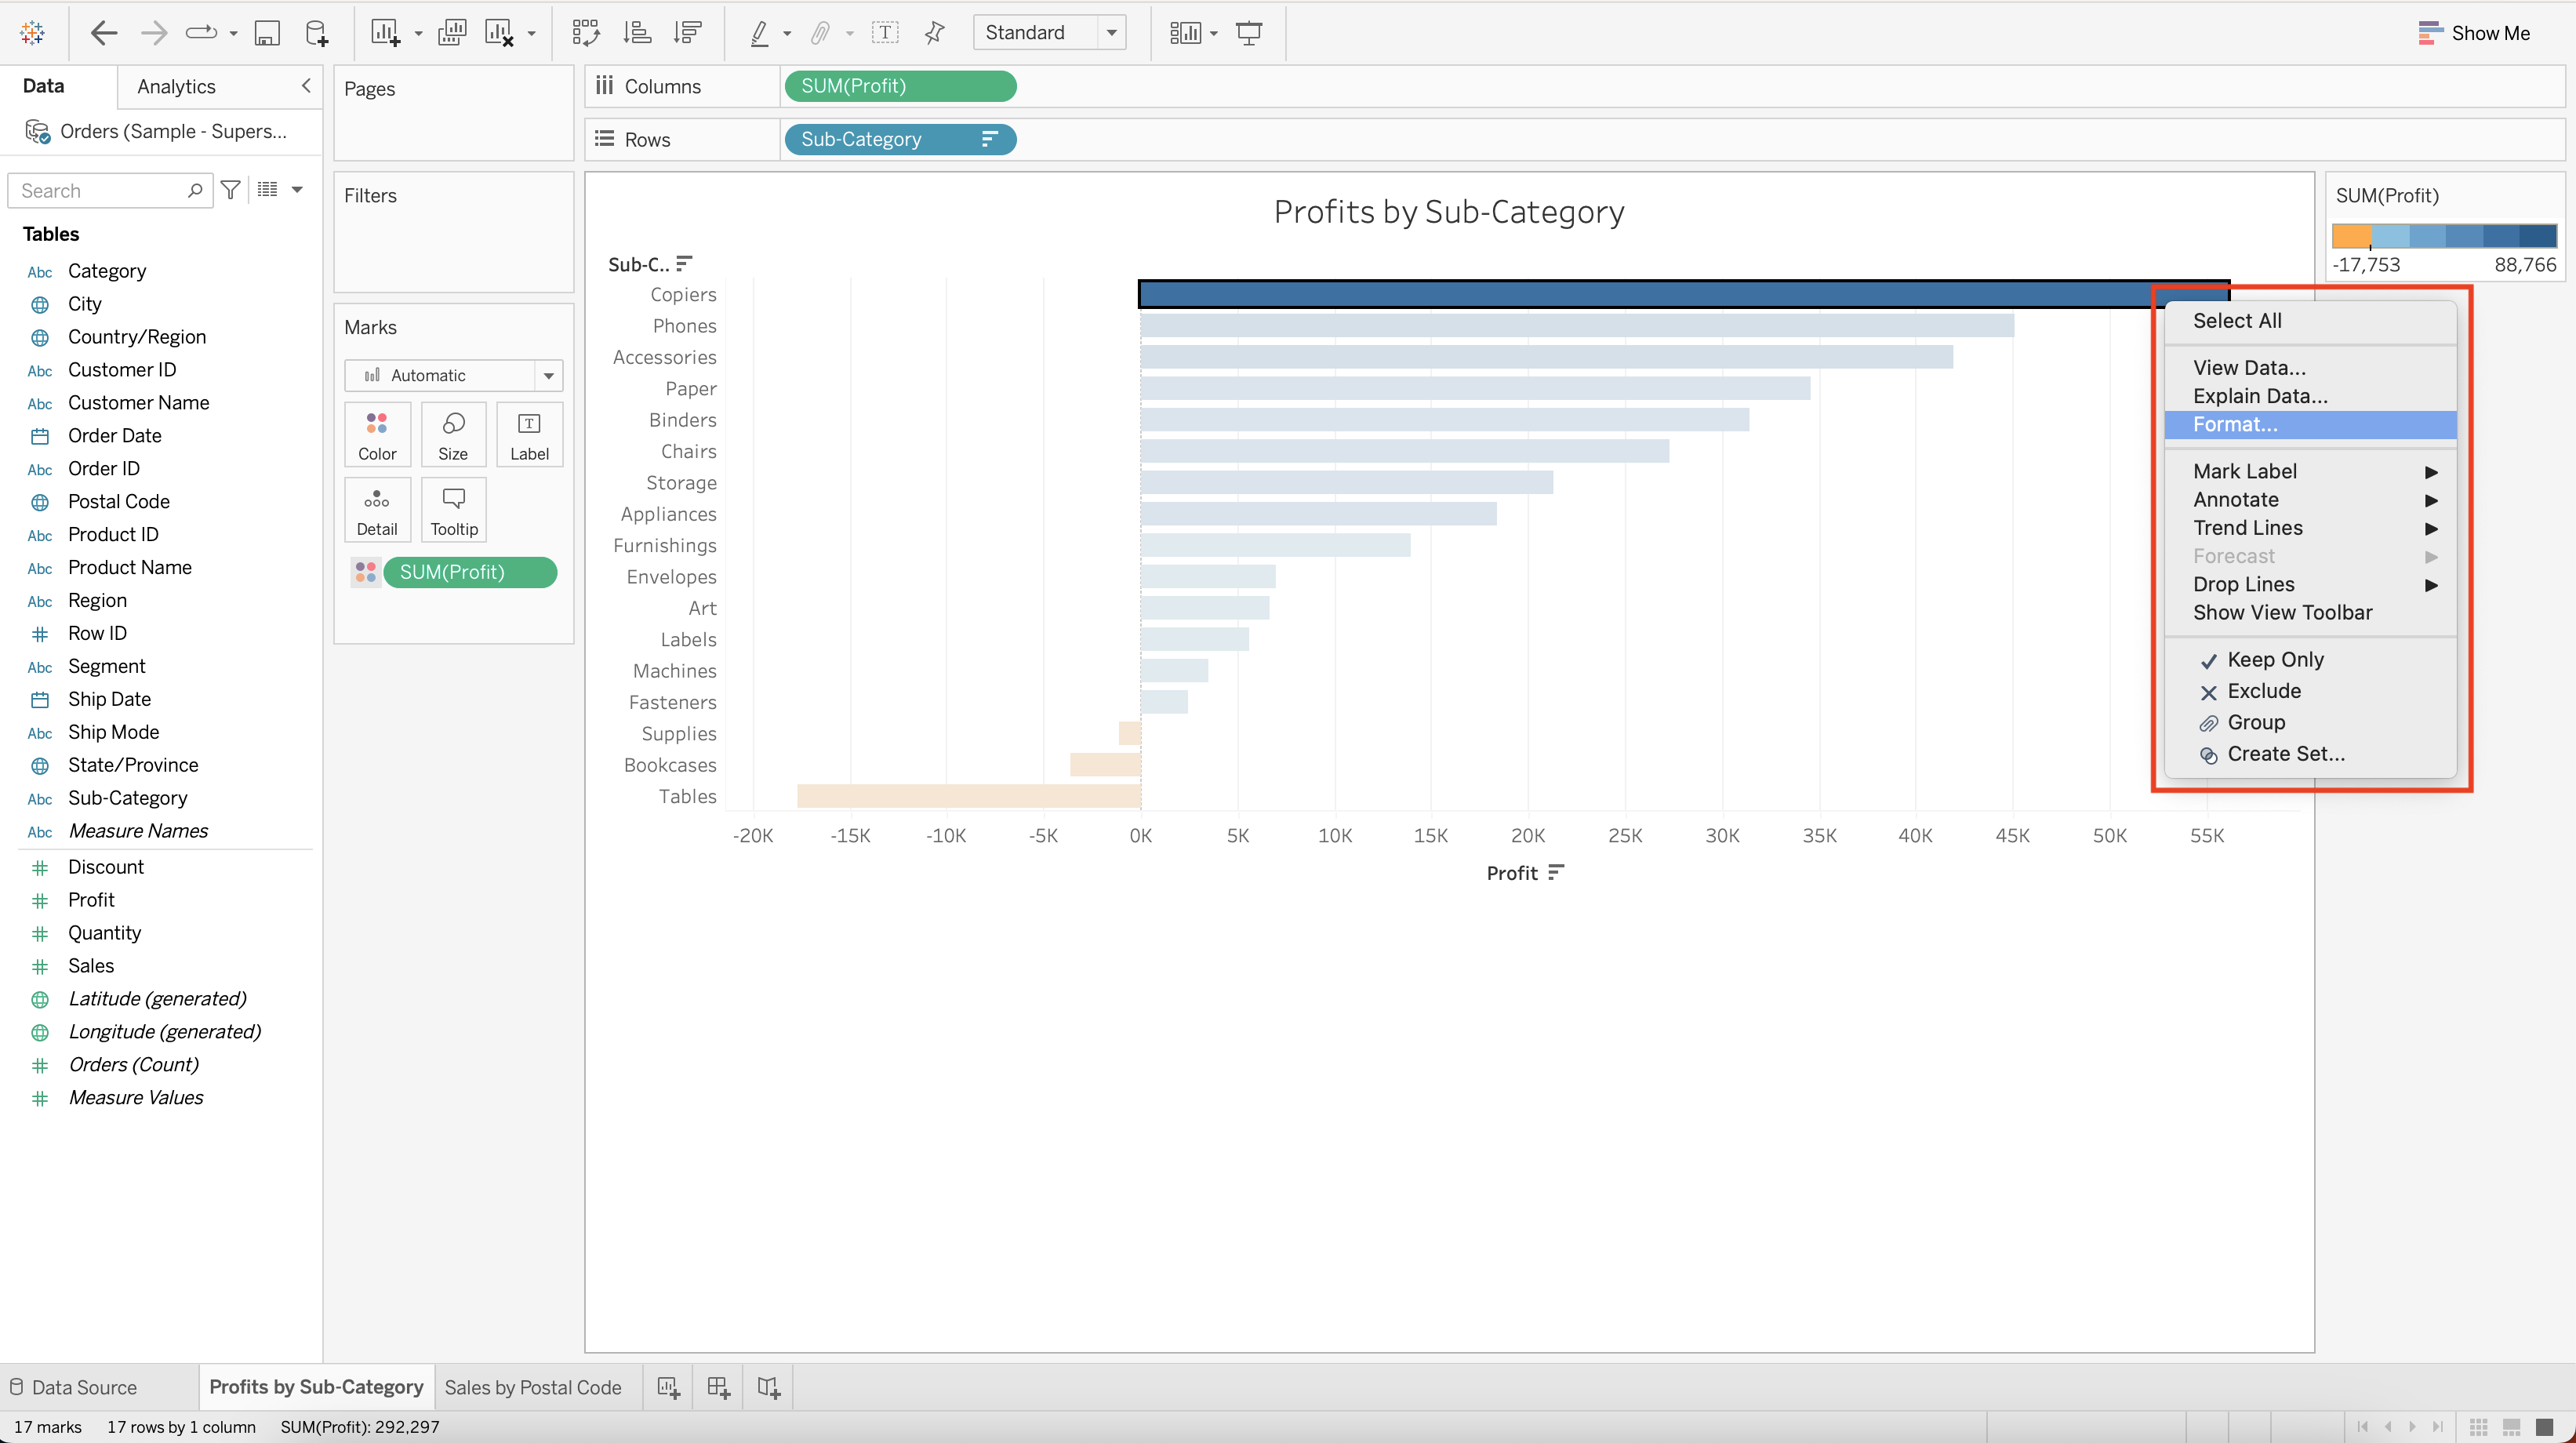Click the Save workbook icon
The height and width of the screenshot is (1443, 2576).
[267, 32]
